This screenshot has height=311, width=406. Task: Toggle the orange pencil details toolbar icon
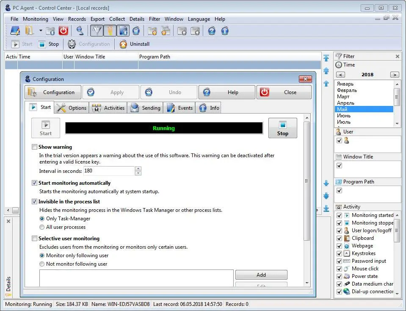coord(110,31)
